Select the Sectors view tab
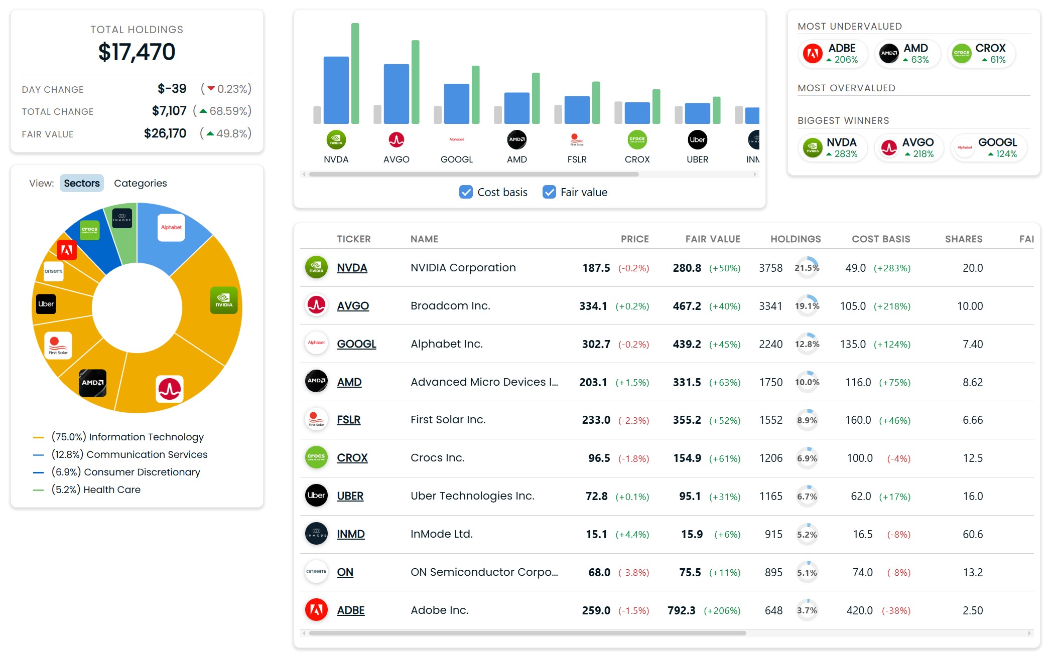 pyautogui.click(x=82, y=183)
